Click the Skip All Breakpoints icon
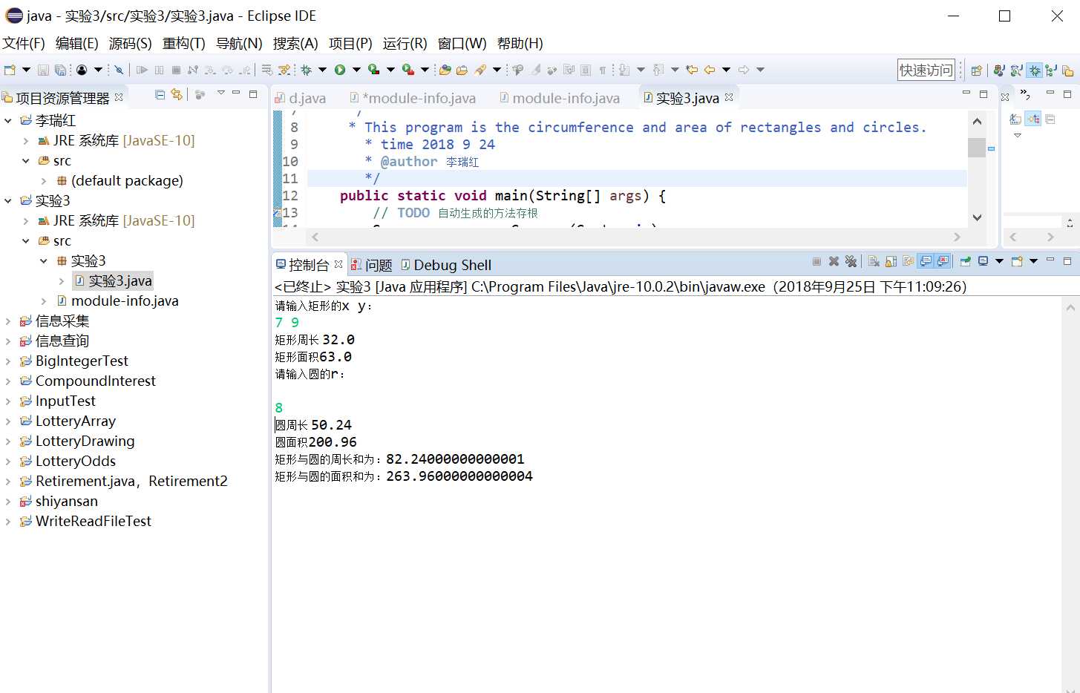Viewport: 1080px width, 693px height. (119, 70)
